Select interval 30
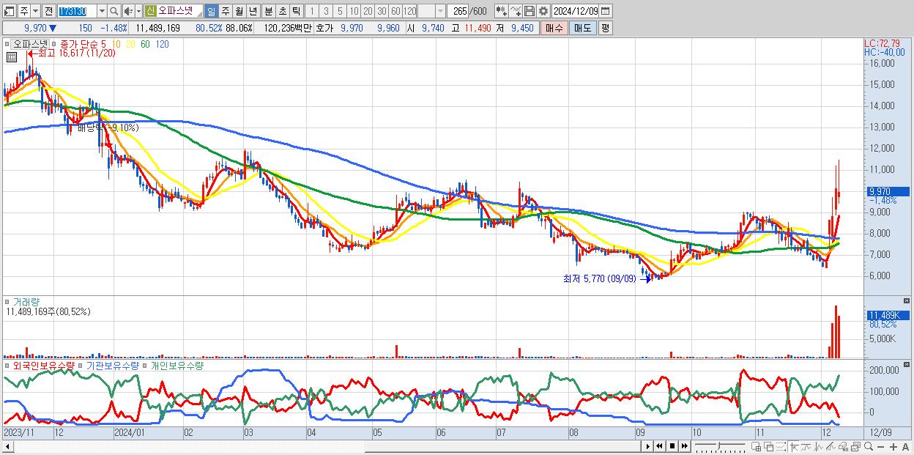914x455 pixels. [382, 11]
